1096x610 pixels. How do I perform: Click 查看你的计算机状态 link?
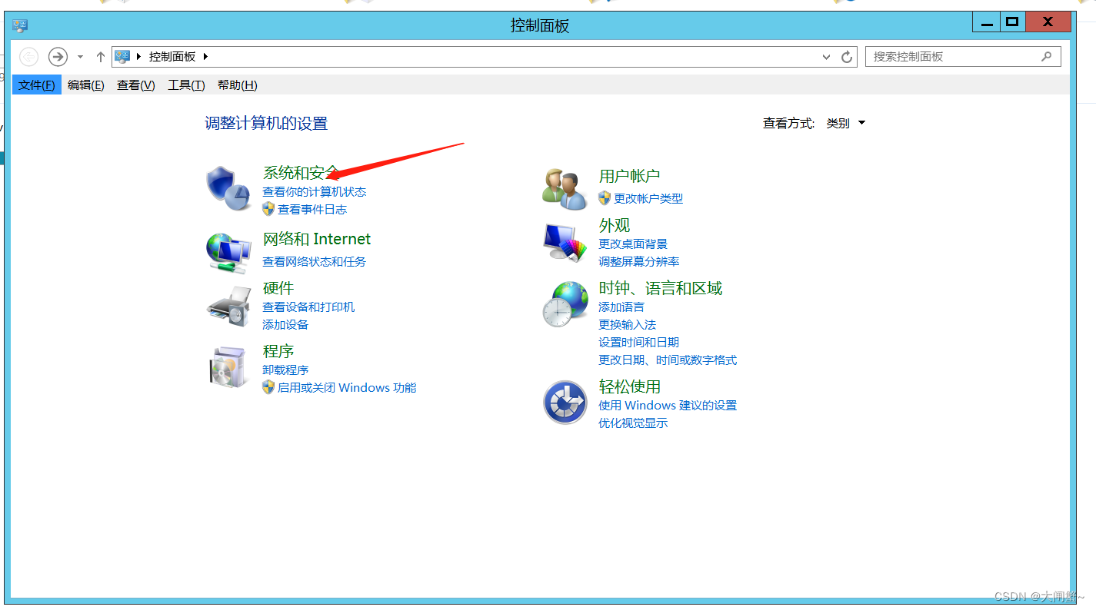[x=315, y=192]
